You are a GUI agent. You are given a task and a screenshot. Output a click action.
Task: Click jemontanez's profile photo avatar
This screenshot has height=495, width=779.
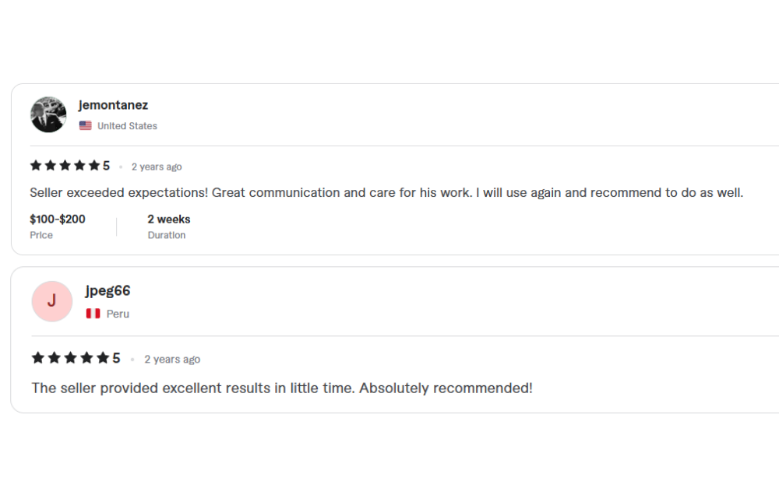(48, 114)
